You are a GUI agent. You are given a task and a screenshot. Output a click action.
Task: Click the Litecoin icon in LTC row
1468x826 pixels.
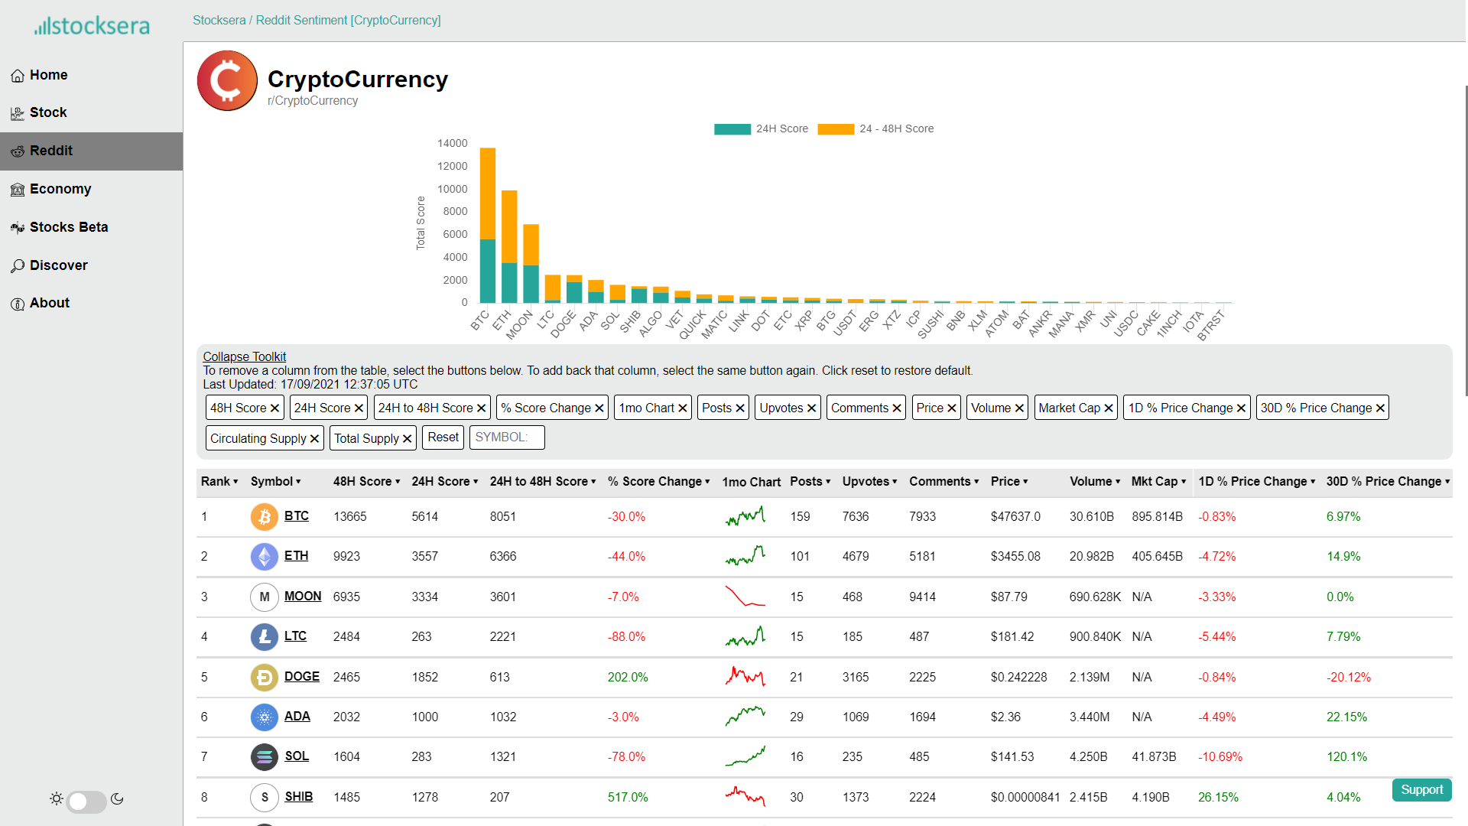pos(265,637)
